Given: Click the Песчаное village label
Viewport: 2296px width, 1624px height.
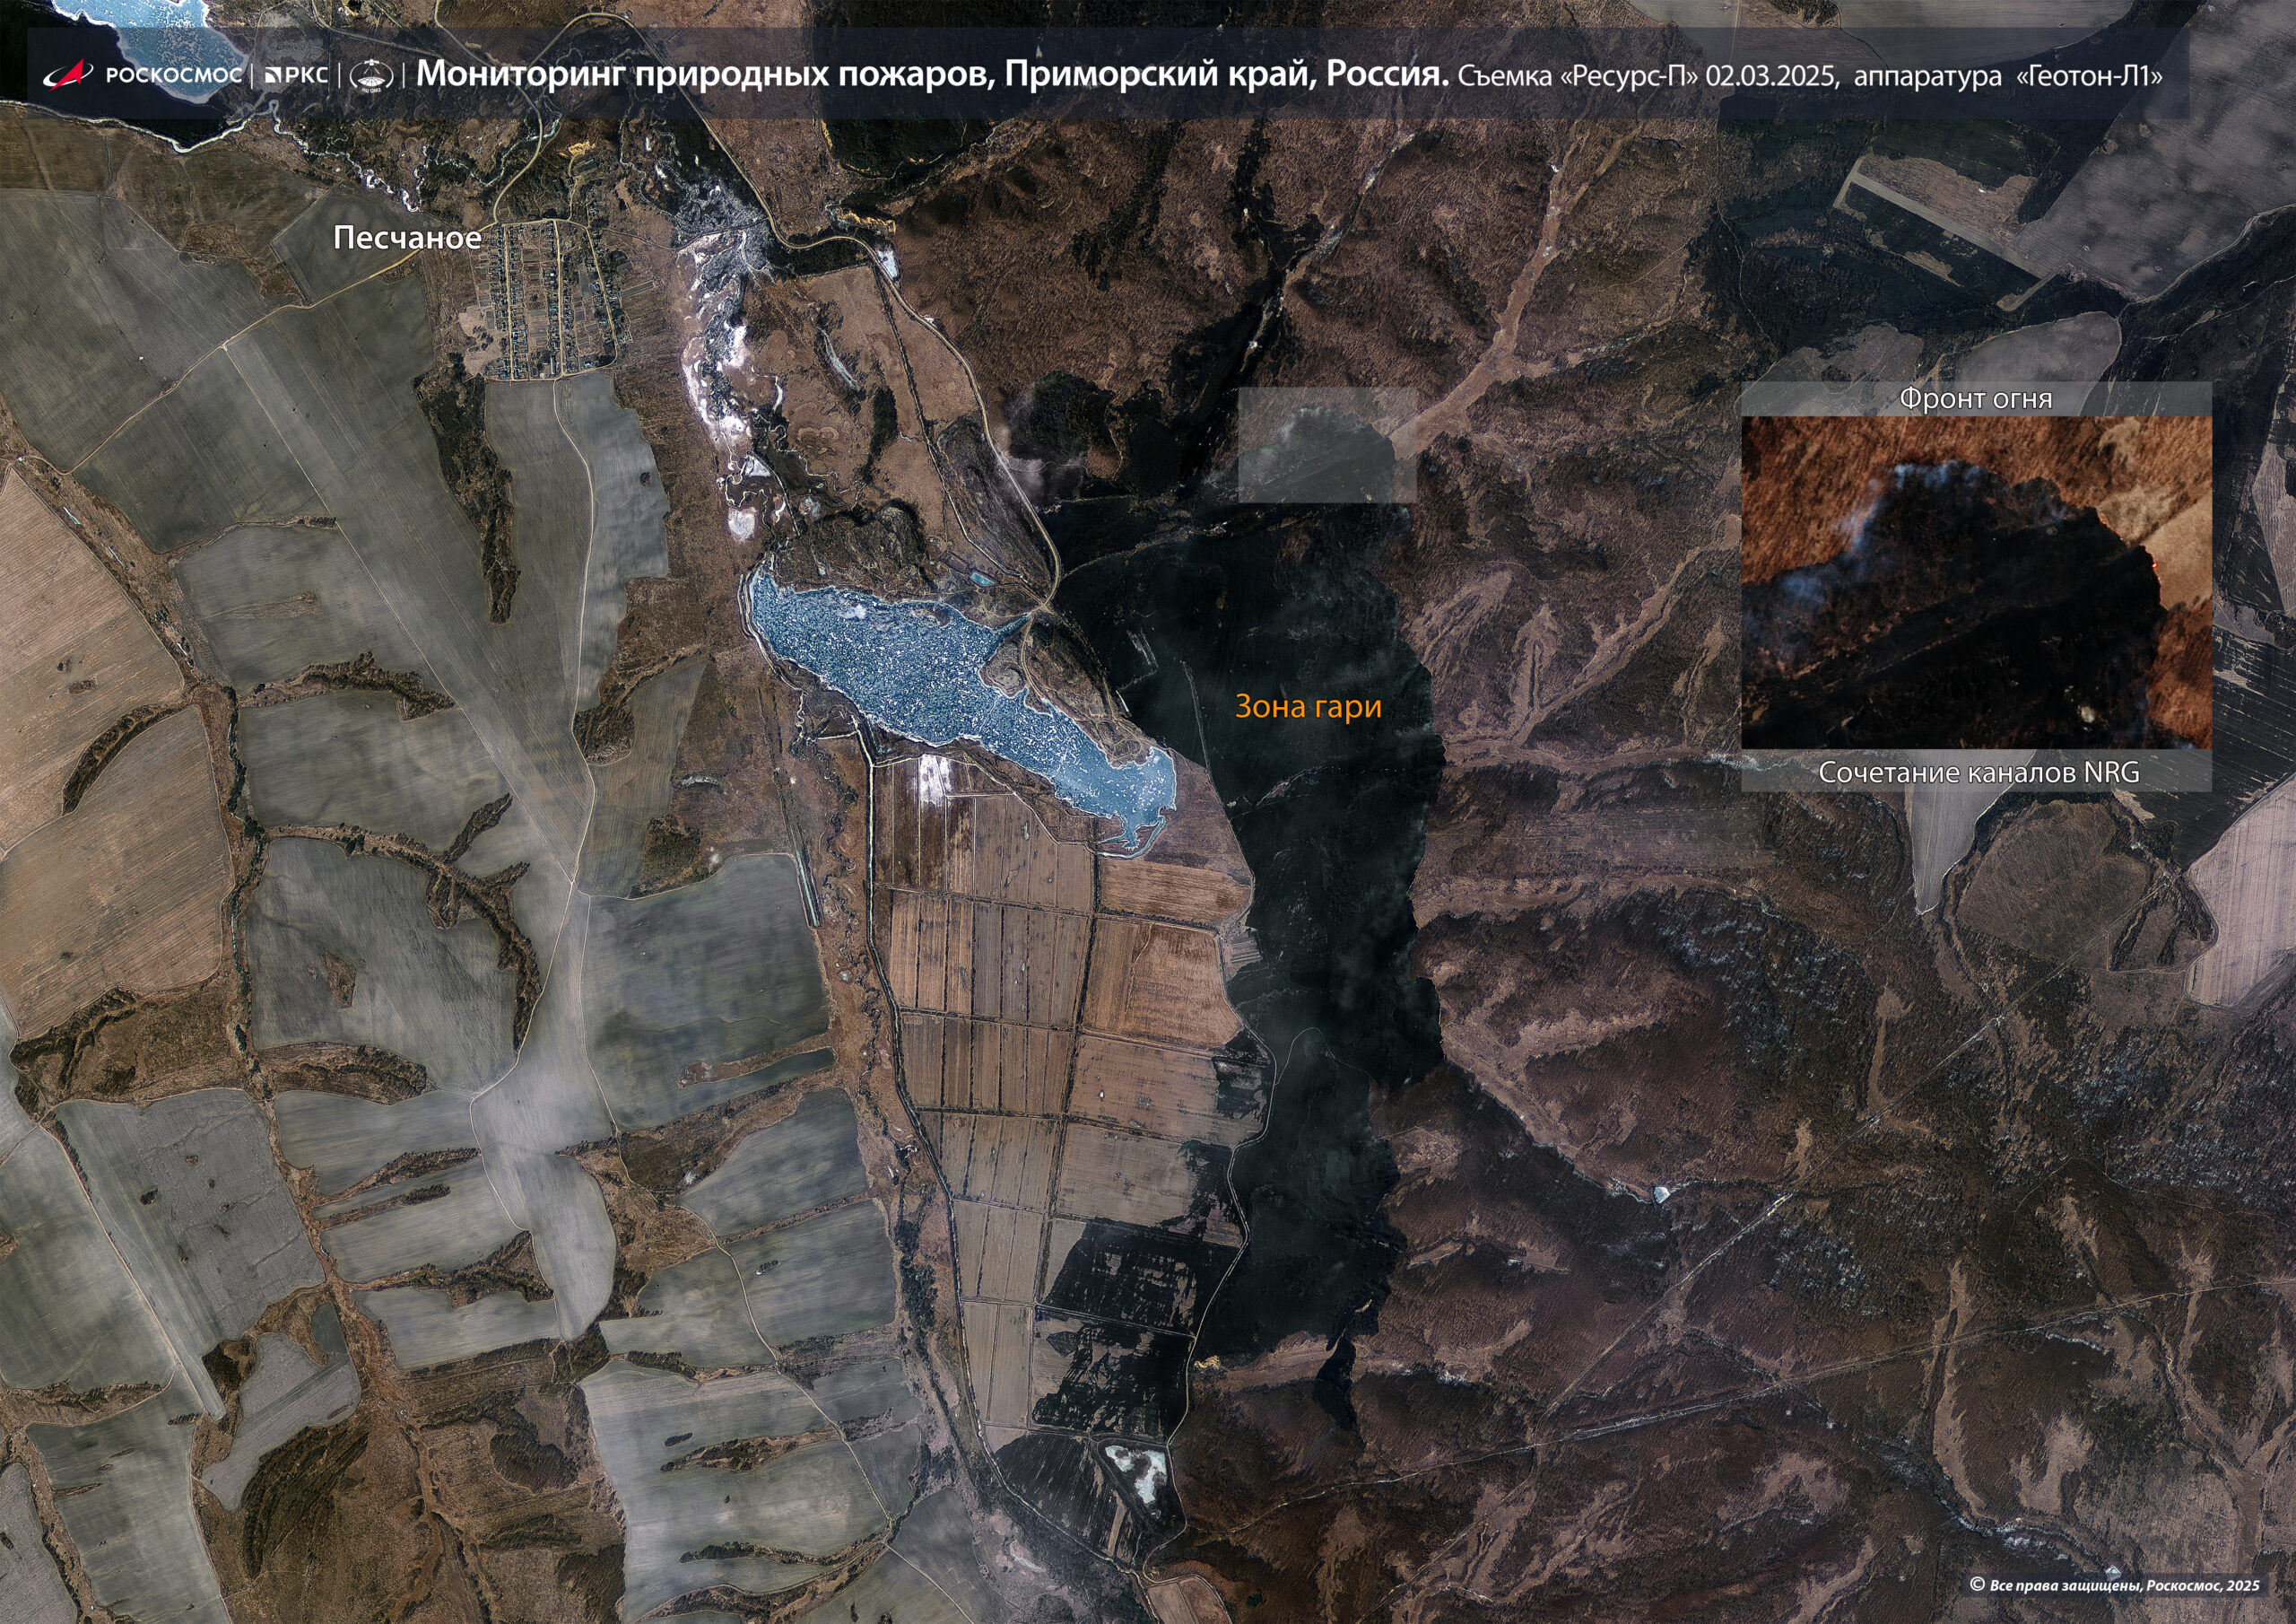Looking at the screenshot, I should (x=407, y=238).
